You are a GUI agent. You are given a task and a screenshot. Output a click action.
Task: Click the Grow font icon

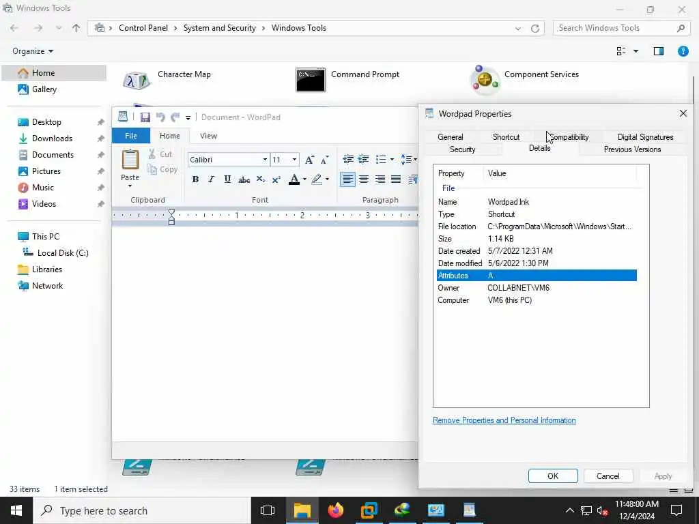[309, 160]
